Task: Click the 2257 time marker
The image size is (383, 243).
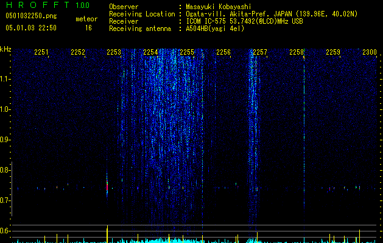Action: [x=260, y=52]
